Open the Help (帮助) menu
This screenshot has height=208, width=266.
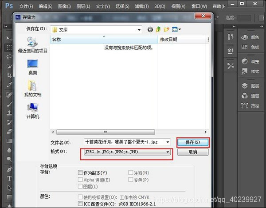click(x=219, y=7)
